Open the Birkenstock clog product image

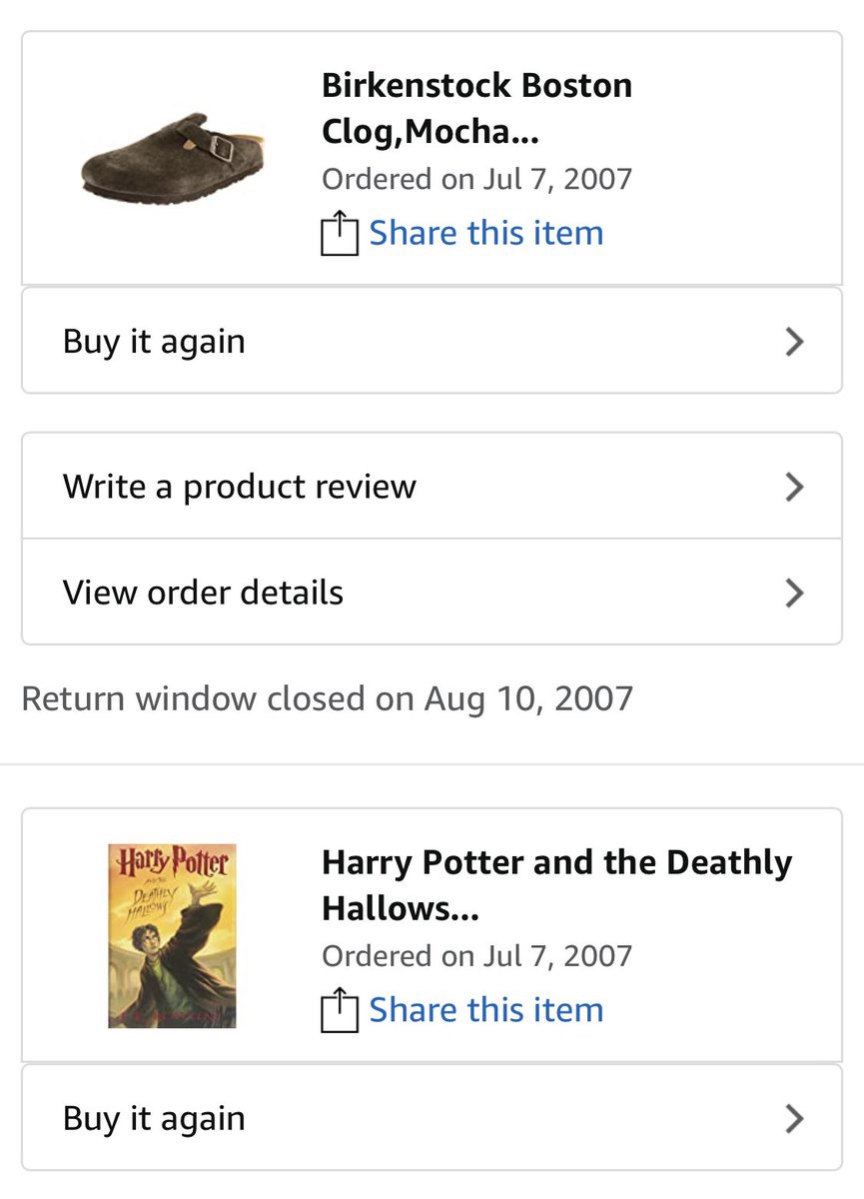[172, 160]
